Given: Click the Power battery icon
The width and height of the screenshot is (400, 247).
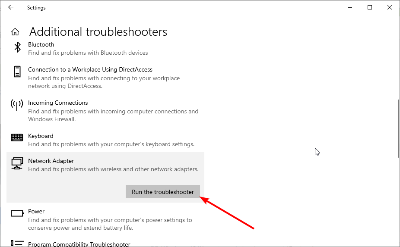Looking at the screenshot, I should 17,213.
